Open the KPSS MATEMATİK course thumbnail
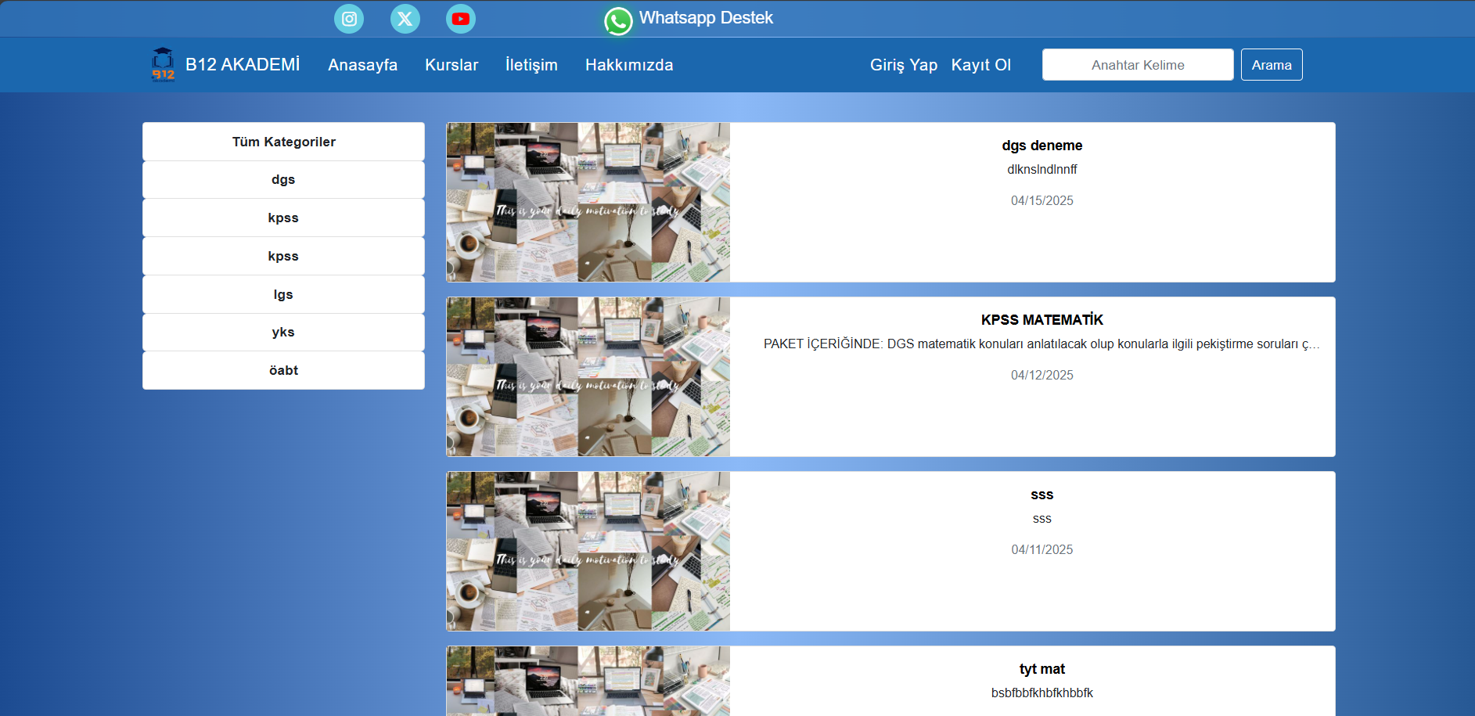This screenshot has height=716, width=1475. 588,376
